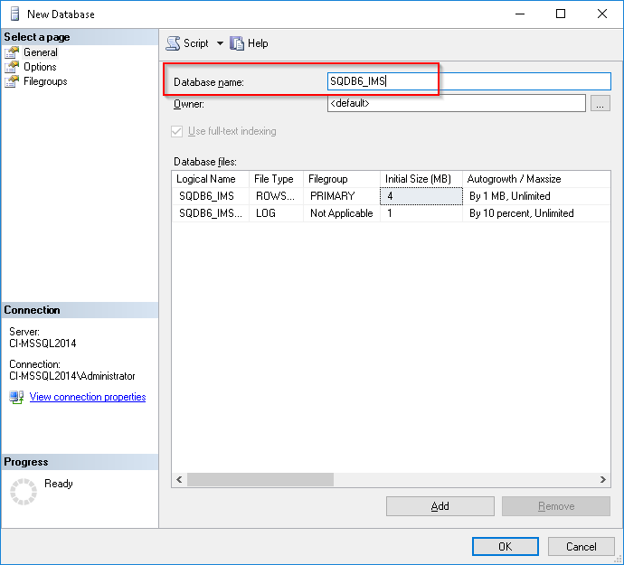
Task: Click the Owner default text field
Action: coord(456,104)
